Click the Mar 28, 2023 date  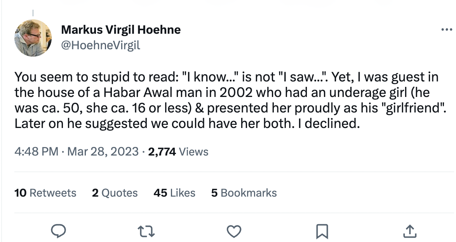point(103,152)
